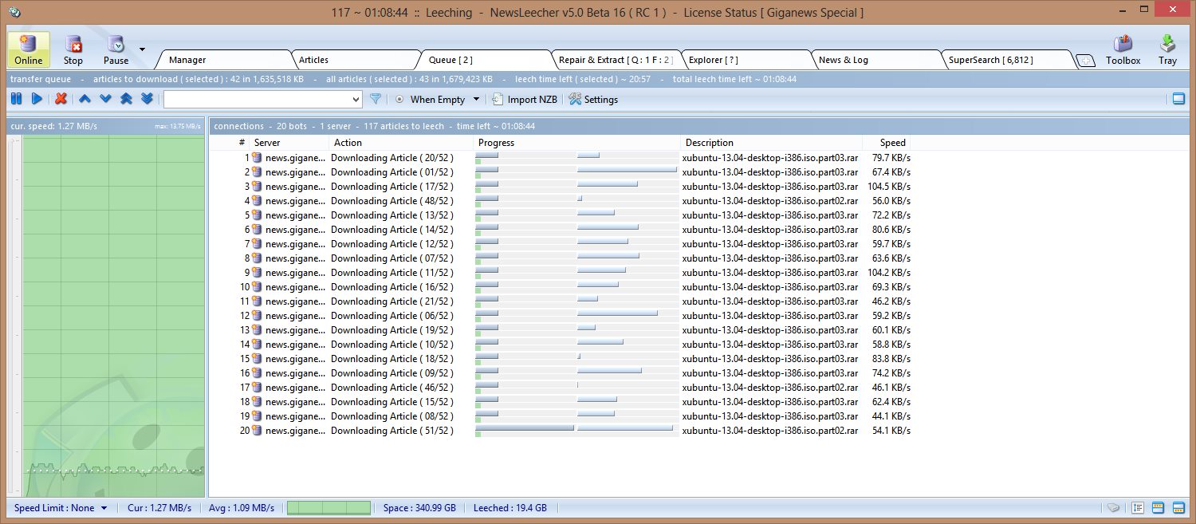The image size is (1196, 524).
Task: Toggle the Online button
Action: tap(29, 49)
